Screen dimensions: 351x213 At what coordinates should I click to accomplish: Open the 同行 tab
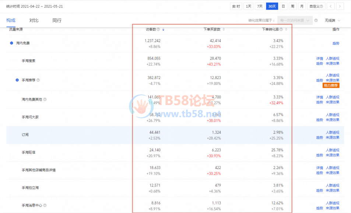pos(57,21)
